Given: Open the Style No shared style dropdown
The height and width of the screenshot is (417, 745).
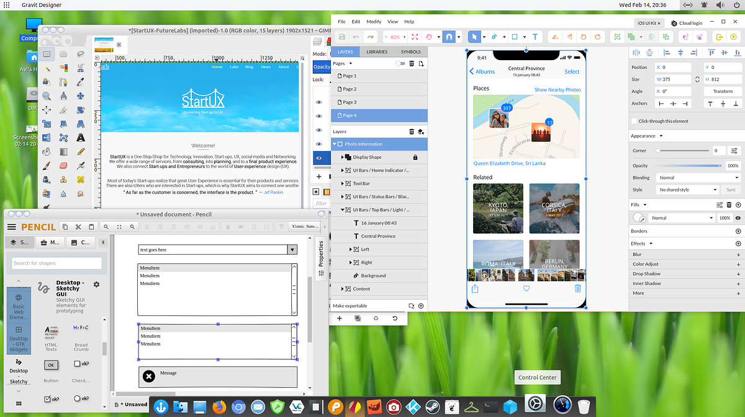Looking at the screenshot, I should [688, 190].
